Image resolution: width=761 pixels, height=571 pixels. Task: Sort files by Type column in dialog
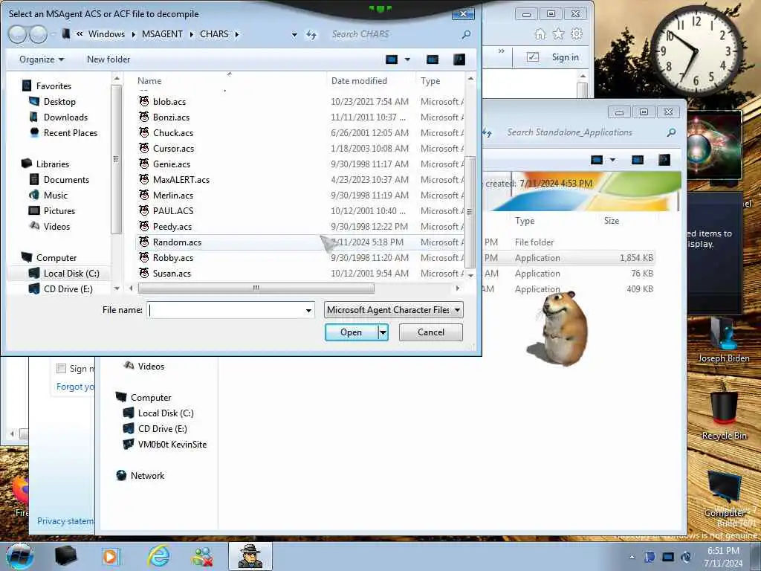click(x=430, y=80)
